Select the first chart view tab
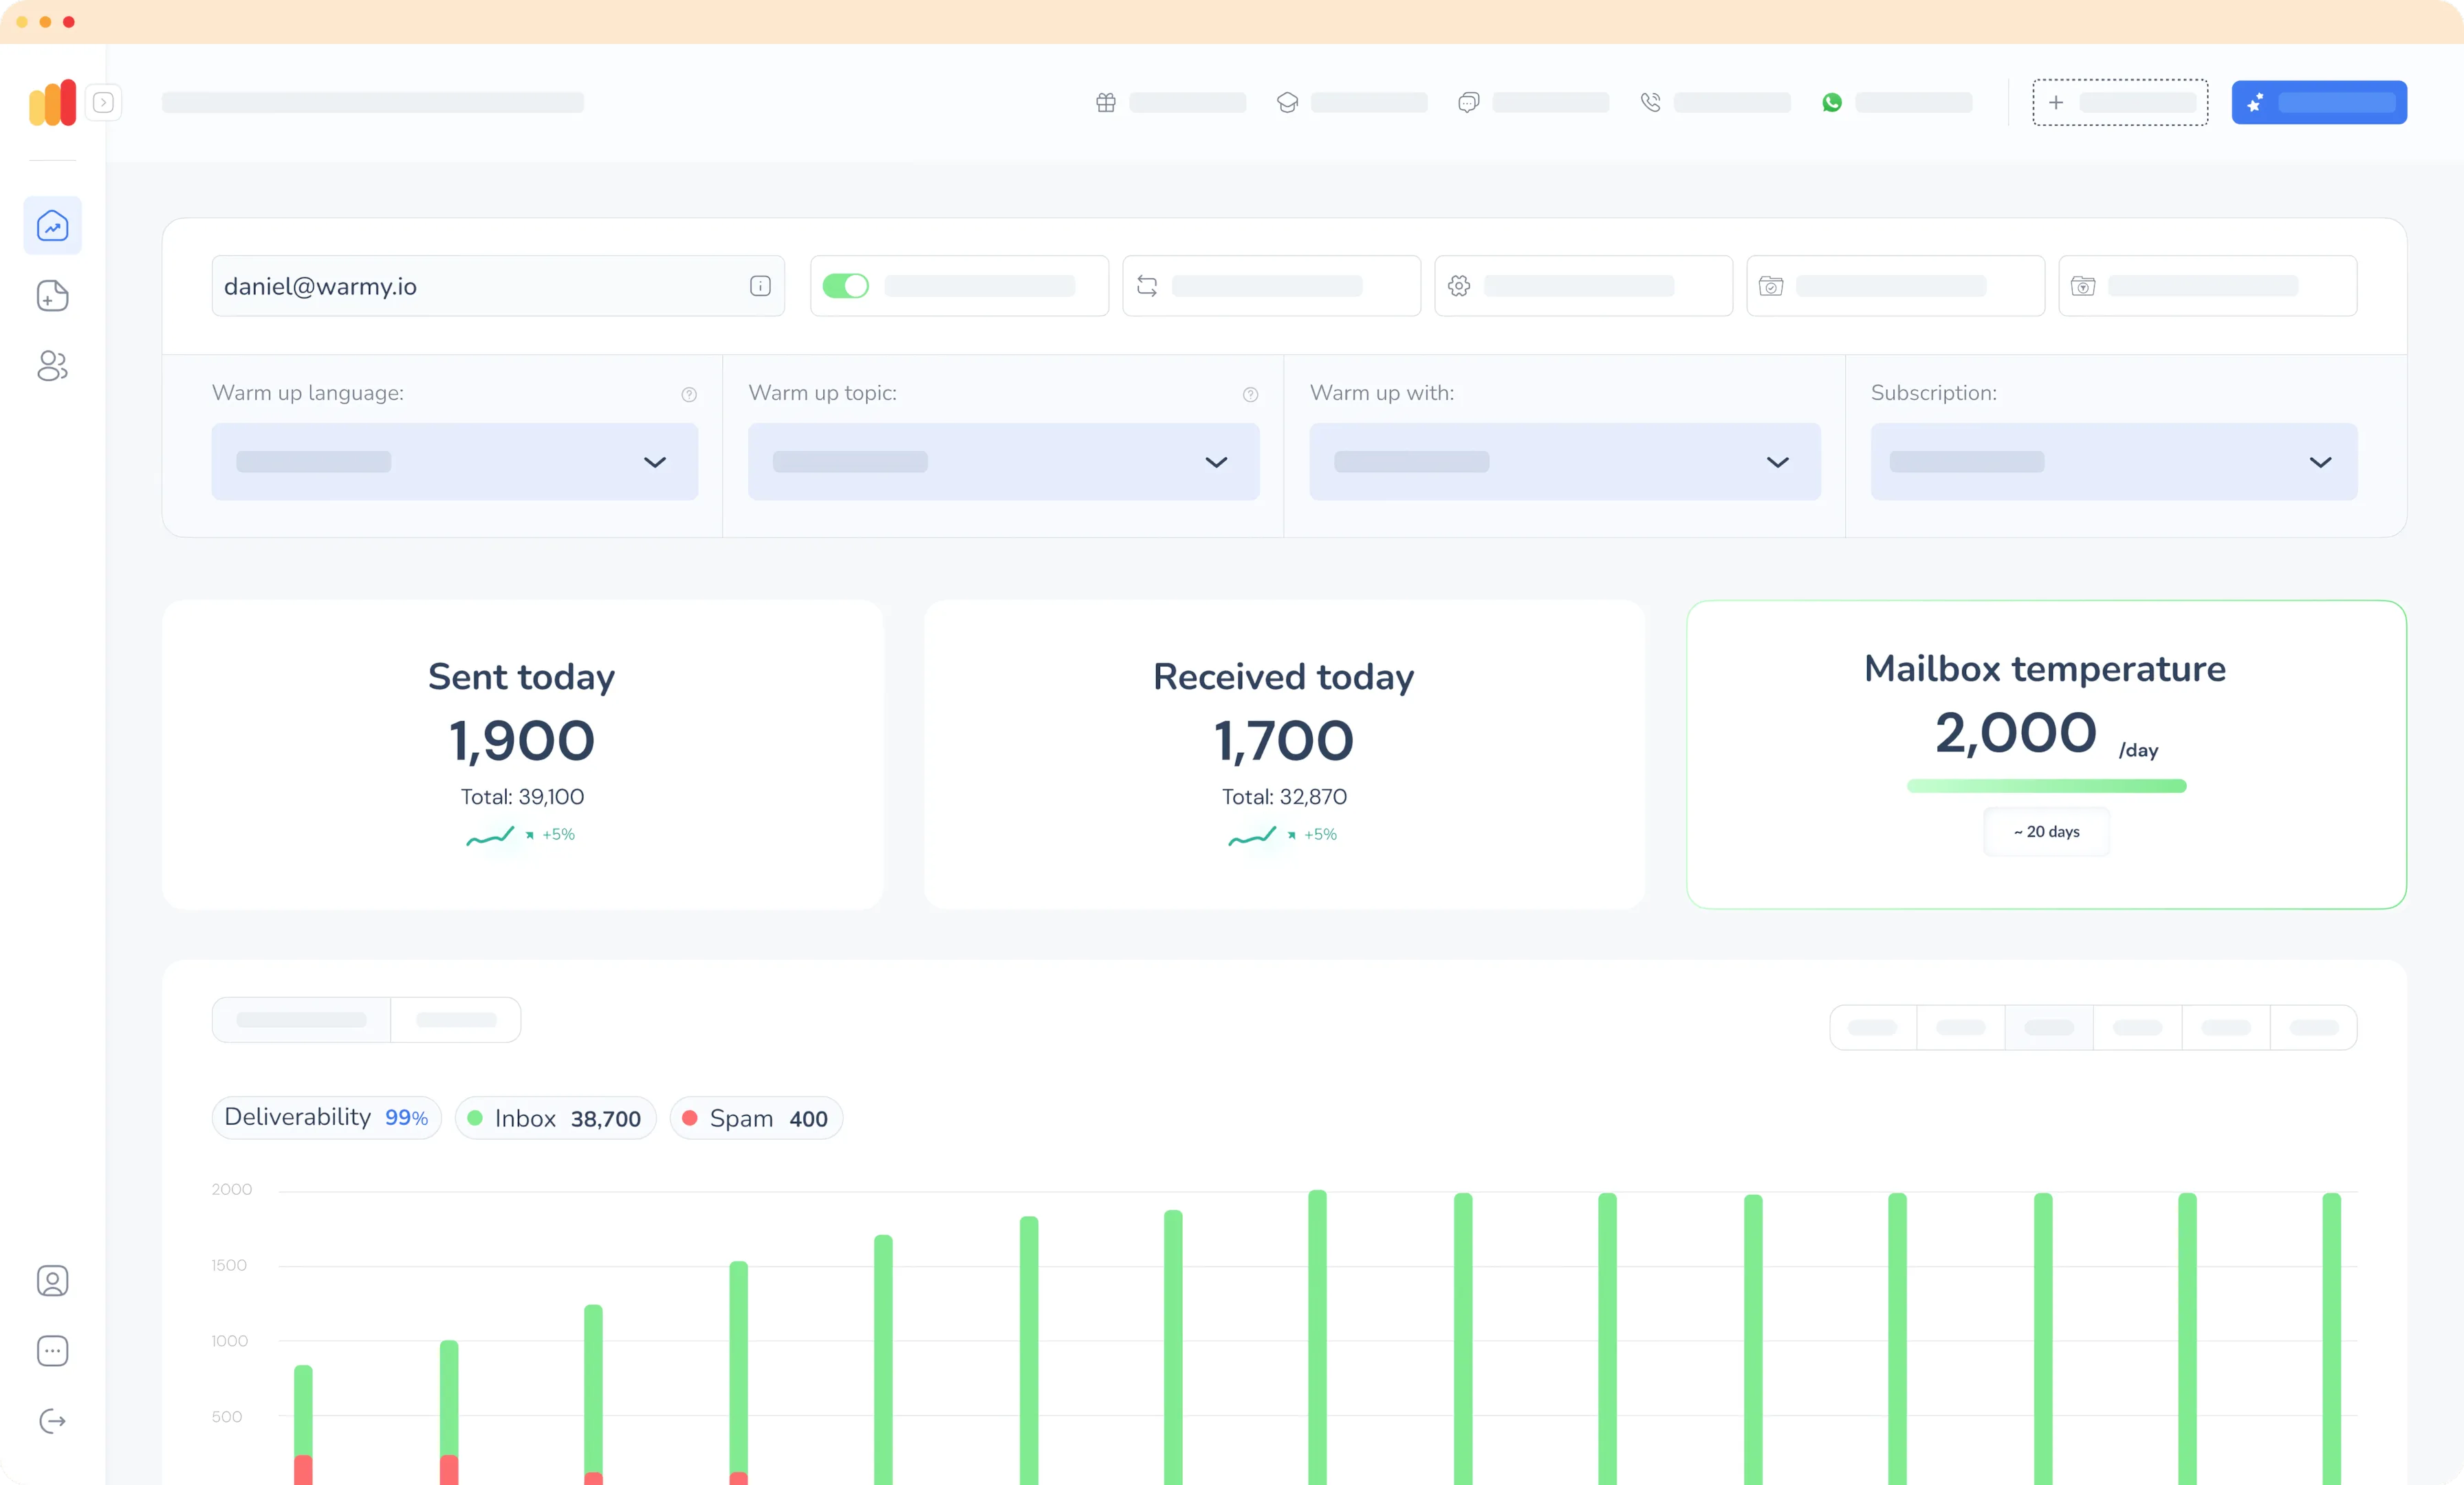 pyautogui.click(x=301, y=1020)
